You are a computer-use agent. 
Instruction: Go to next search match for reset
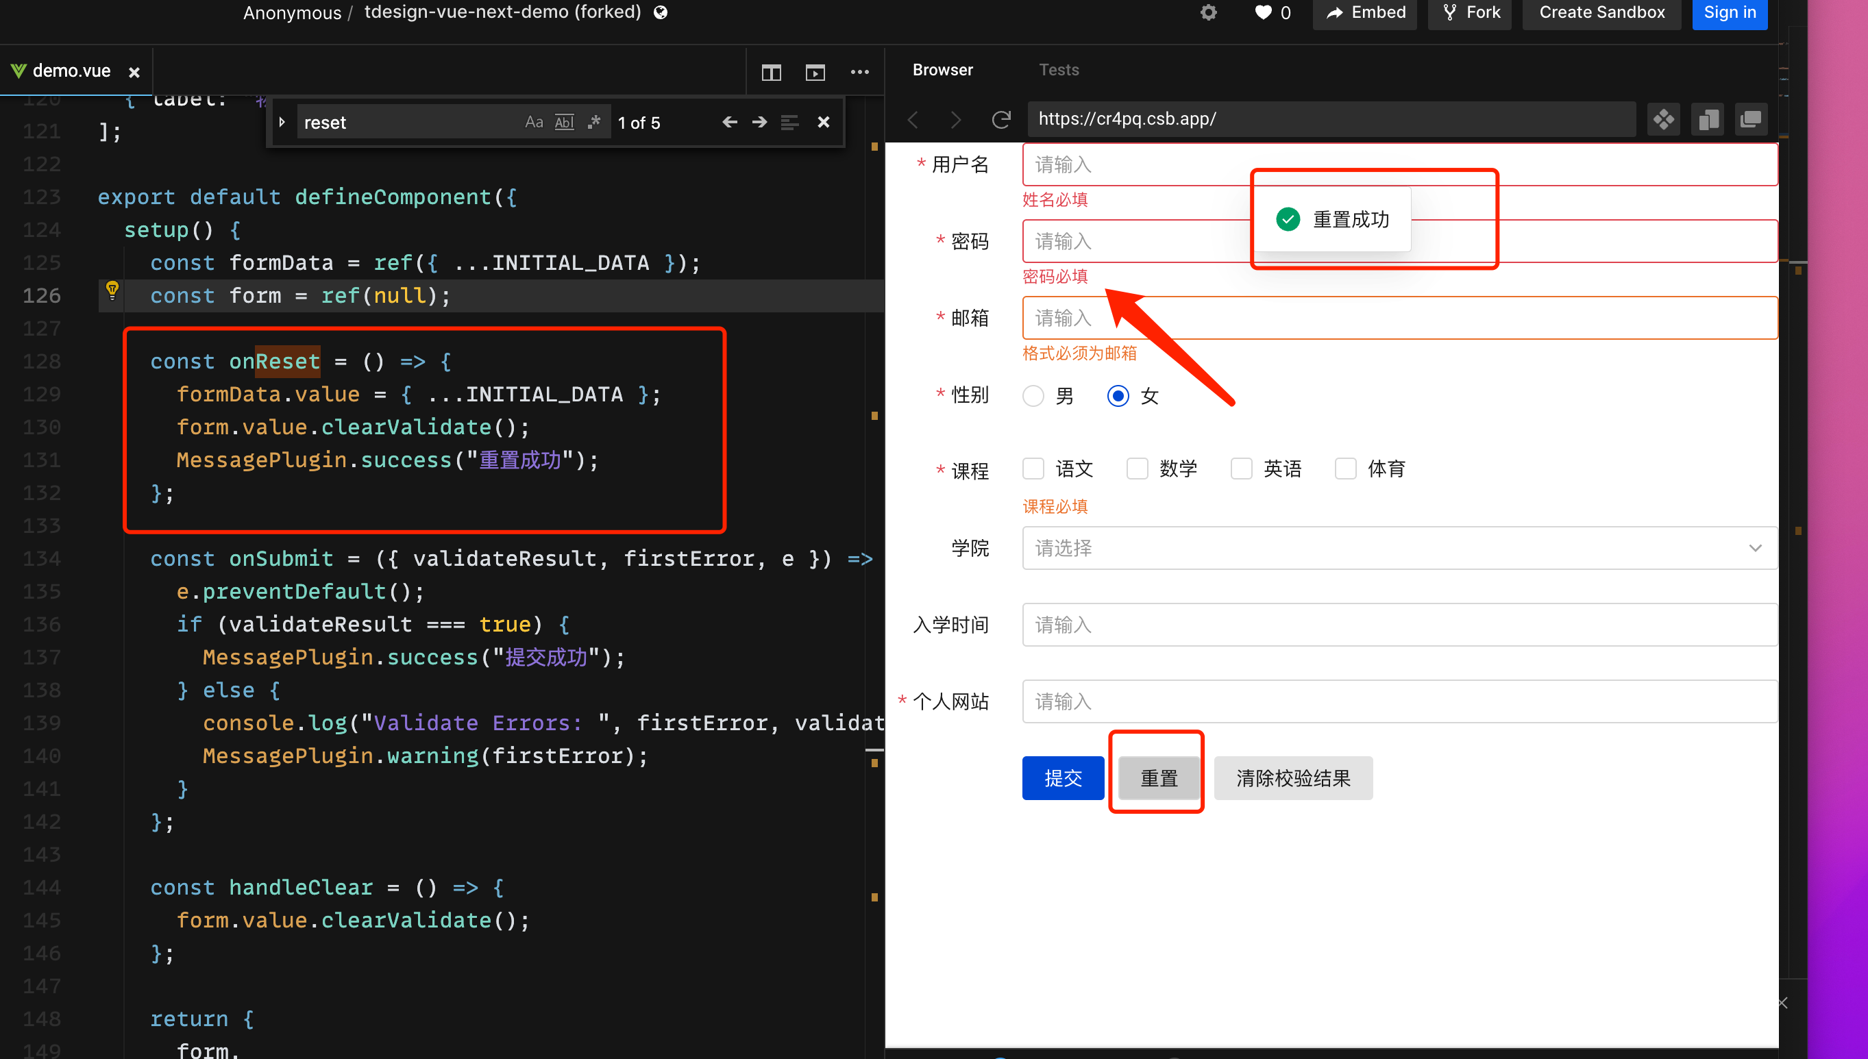click(759, 121)
